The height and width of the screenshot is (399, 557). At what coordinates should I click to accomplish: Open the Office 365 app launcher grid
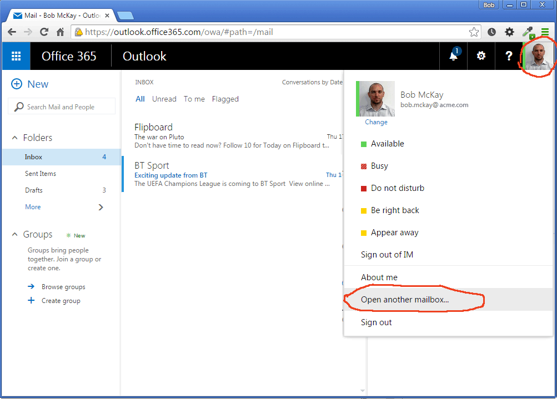click(16, 56)
